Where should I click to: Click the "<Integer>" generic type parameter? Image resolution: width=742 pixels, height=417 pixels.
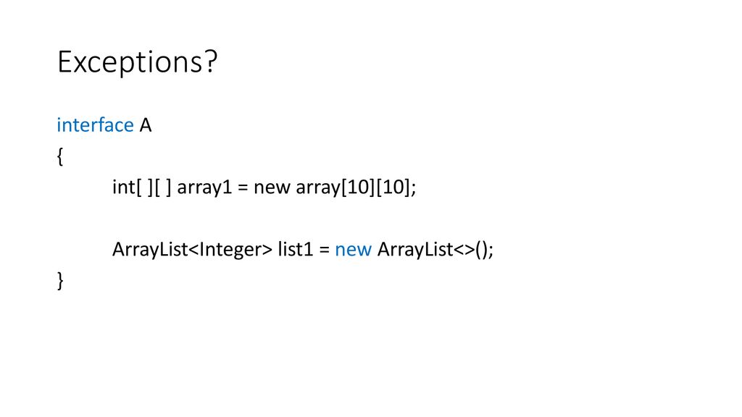[230, 250]
